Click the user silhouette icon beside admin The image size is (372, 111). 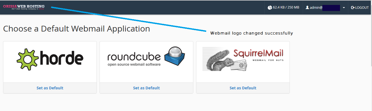click(x=307, y=8)
